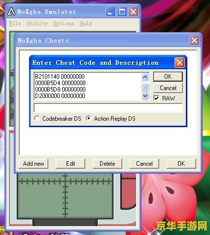The width and height of the screenshot is (210, 235).
Task: Maximize the No$gba Emulator window
Action: click(122, 12)
